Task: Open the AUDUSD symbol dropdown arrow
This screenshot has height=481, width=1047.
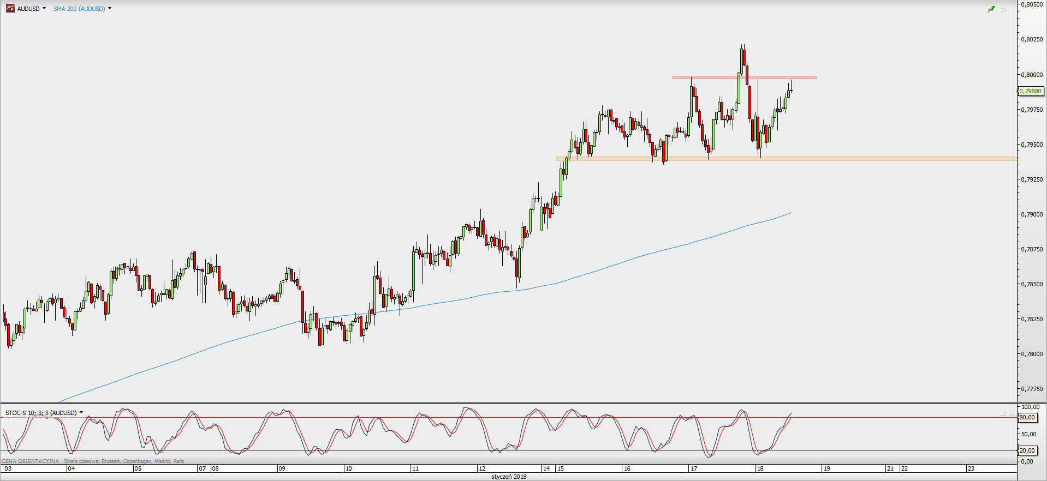Action: 44,9
